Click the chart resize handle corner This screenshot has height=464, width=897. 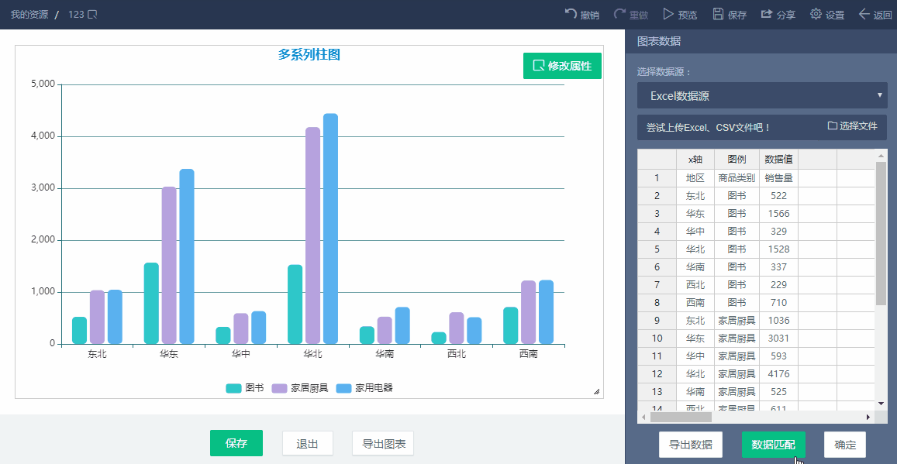(597, 391)
